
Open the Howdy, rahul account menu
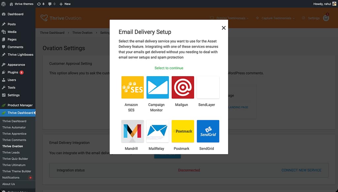[324, 4]
